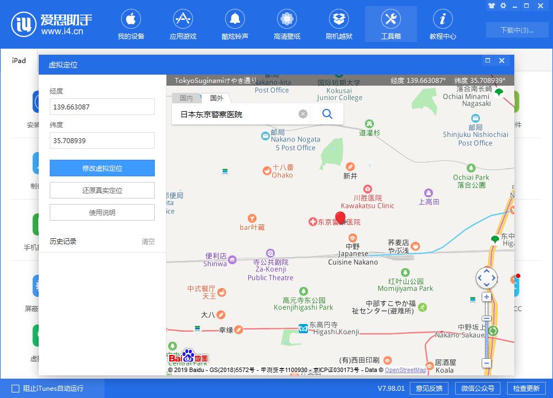
Task: Switch to the 国外 map tab
Action: click(216, 98)
